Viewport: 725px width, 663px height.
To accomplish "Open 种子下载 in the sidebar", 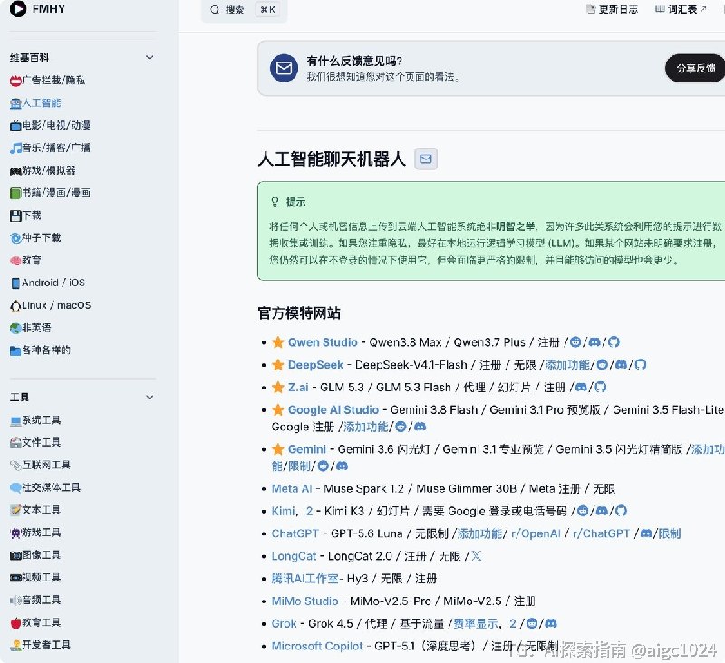I will click(x=35, y=238).
